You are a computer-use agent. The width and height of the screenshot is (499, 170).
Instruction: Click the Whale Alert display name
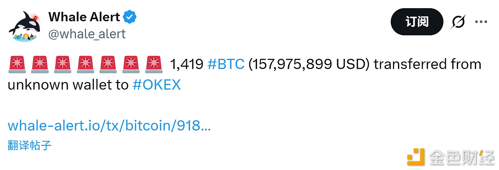tap(84, 17)
